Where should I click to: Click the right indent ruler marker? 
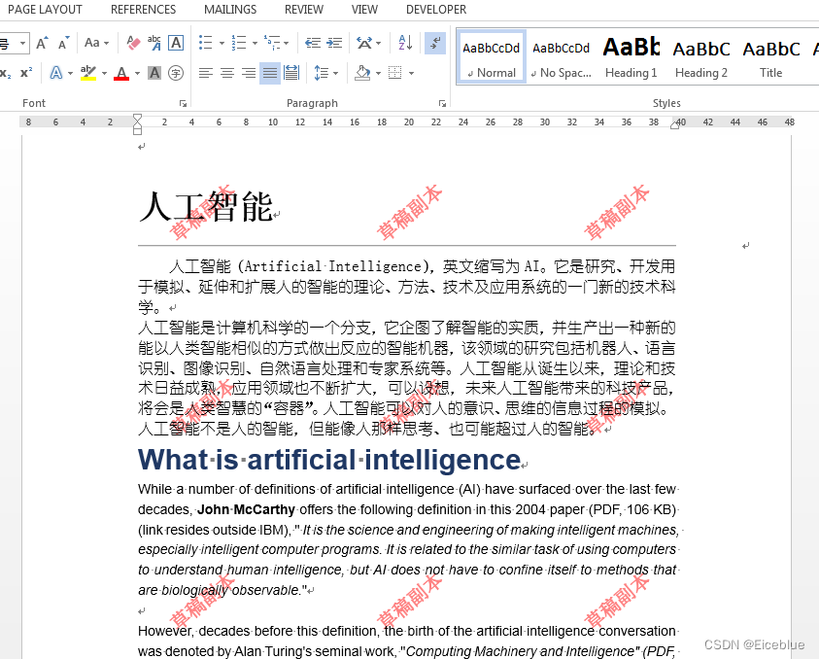(675, 125)
